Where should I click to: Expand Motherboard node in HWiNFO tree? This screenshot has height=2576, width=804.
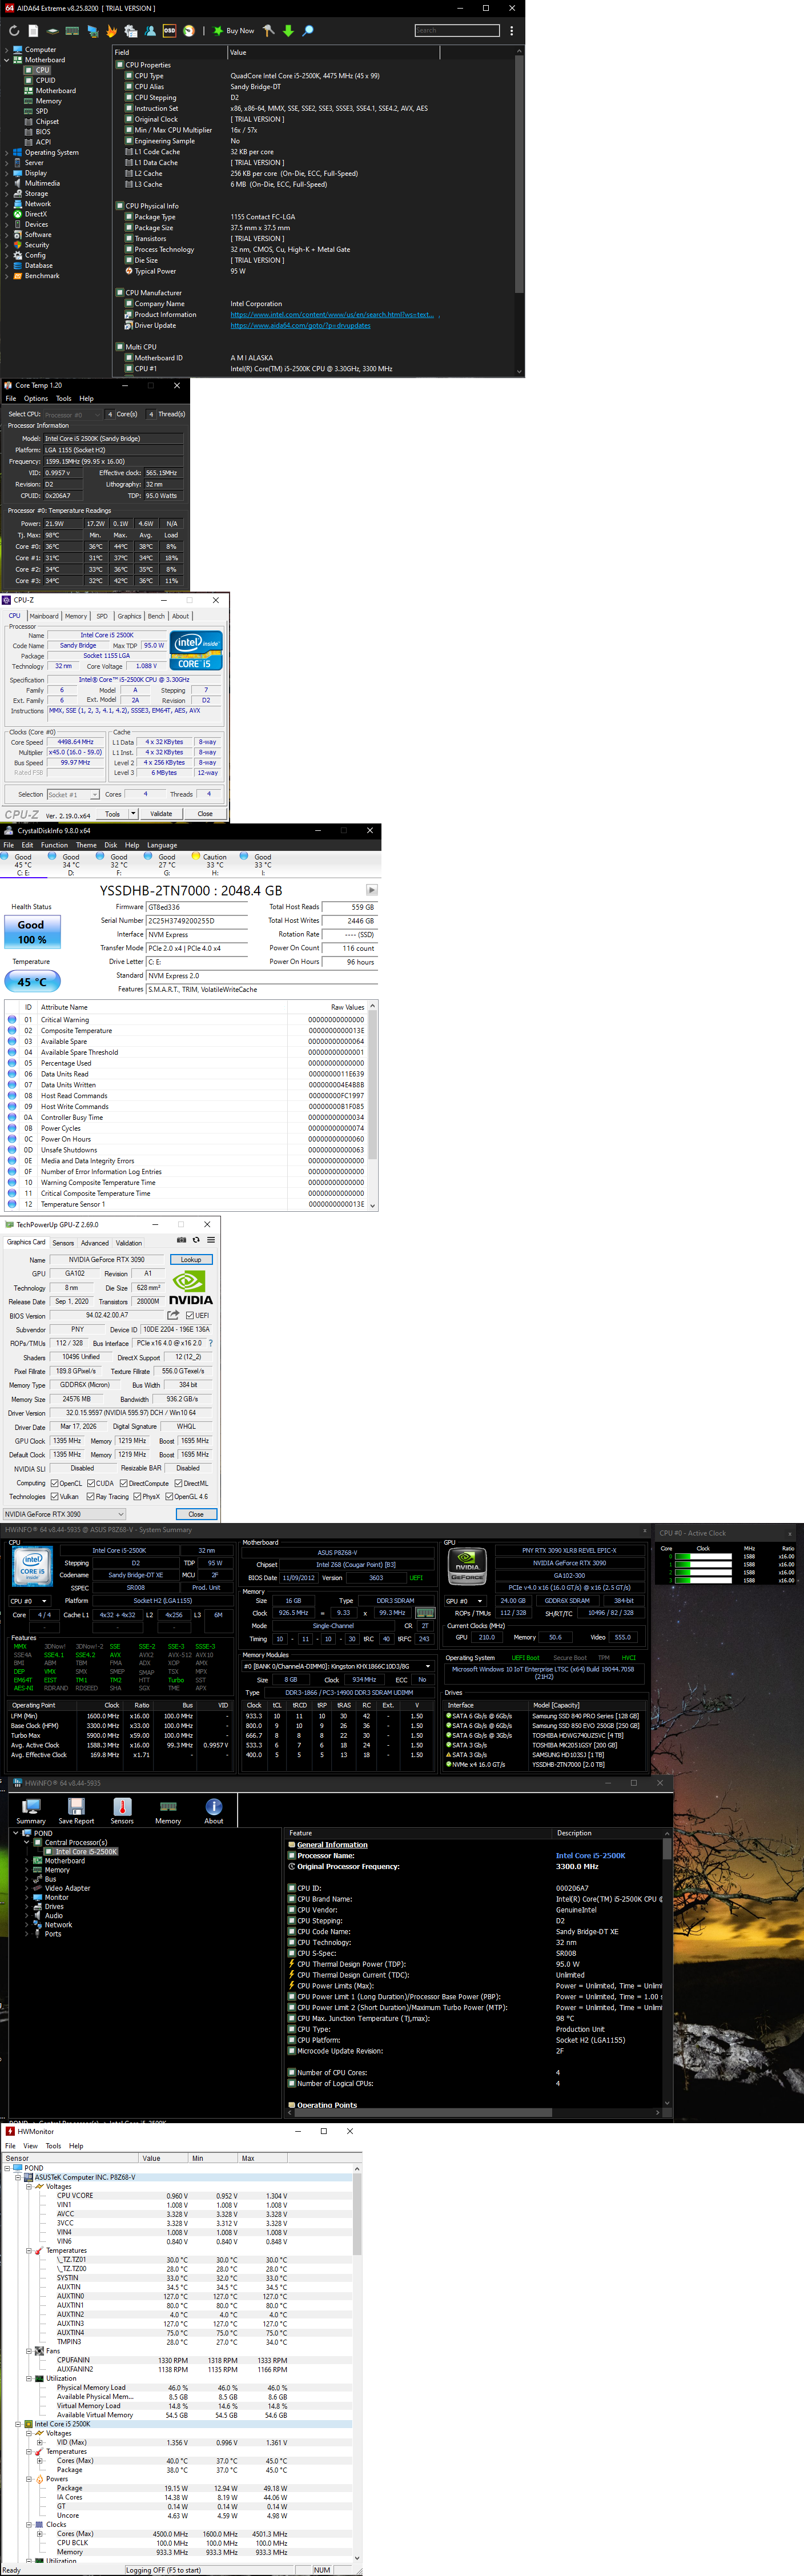click(26, 1861)
